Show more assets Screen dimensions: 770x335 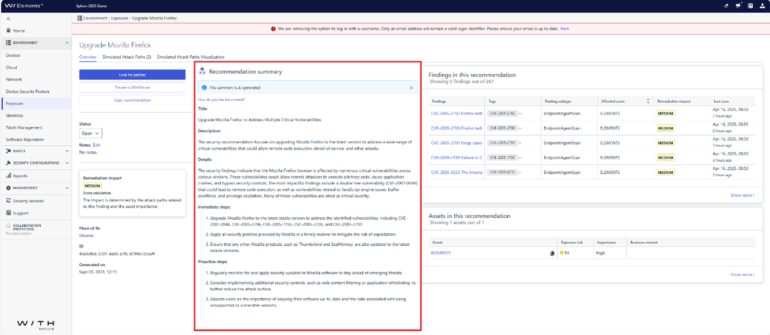point(742,275)
